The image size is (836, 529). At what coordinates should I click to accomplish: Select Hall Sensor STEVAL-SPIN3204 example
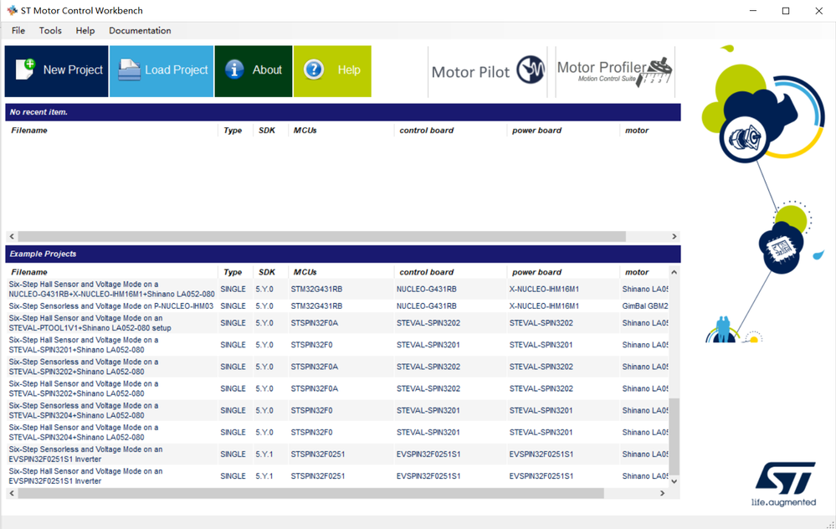tap(337, 432)
